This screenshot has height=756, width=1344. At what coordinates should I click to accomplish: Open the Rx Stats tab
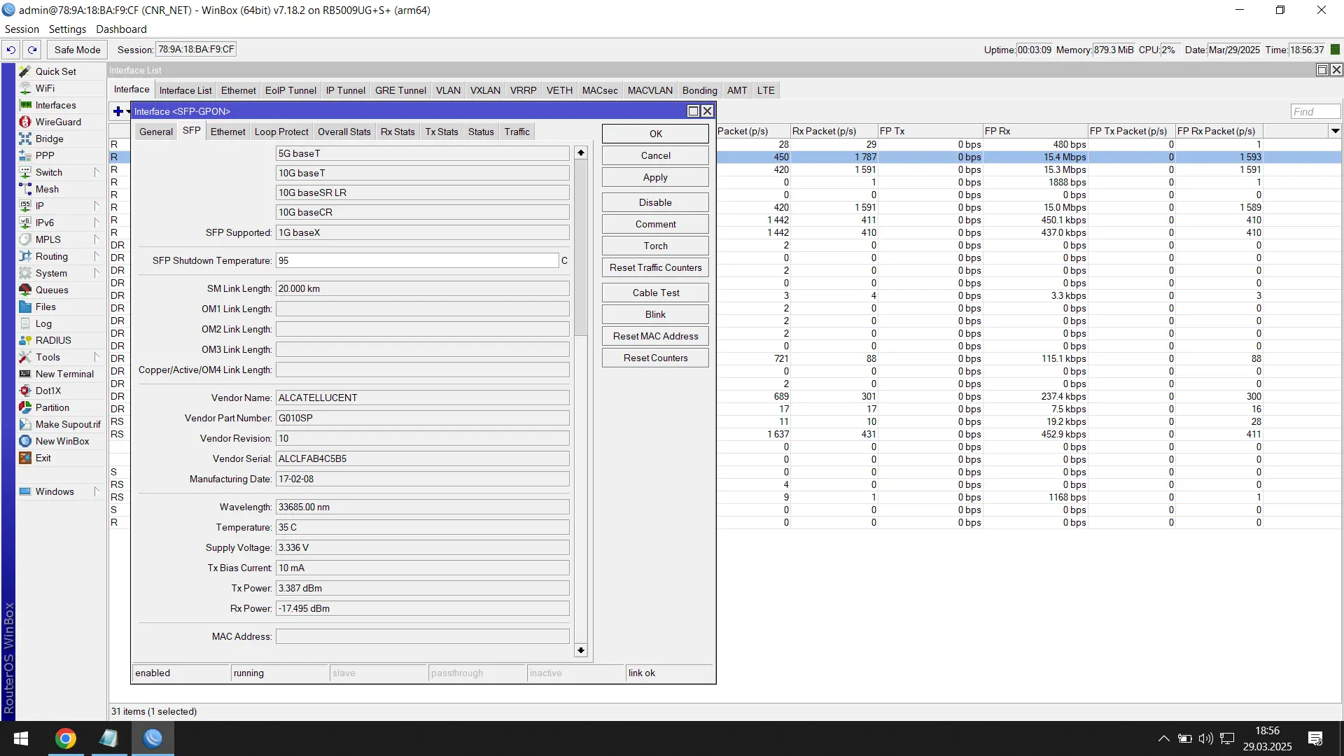(x=398, y=132)
